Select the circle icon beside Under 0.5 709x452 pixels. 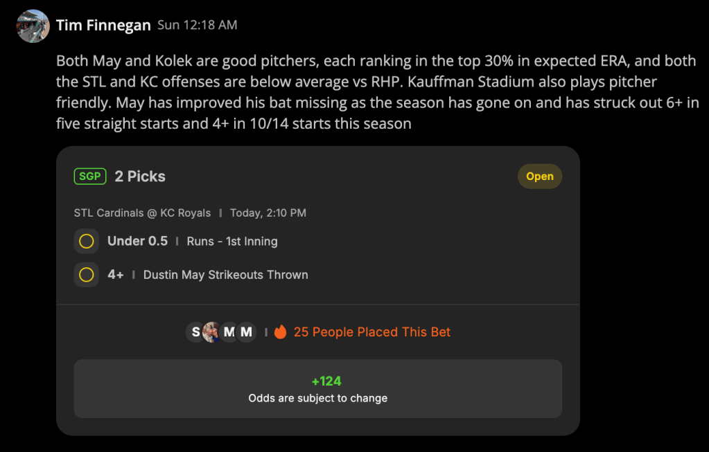[87, 241]
